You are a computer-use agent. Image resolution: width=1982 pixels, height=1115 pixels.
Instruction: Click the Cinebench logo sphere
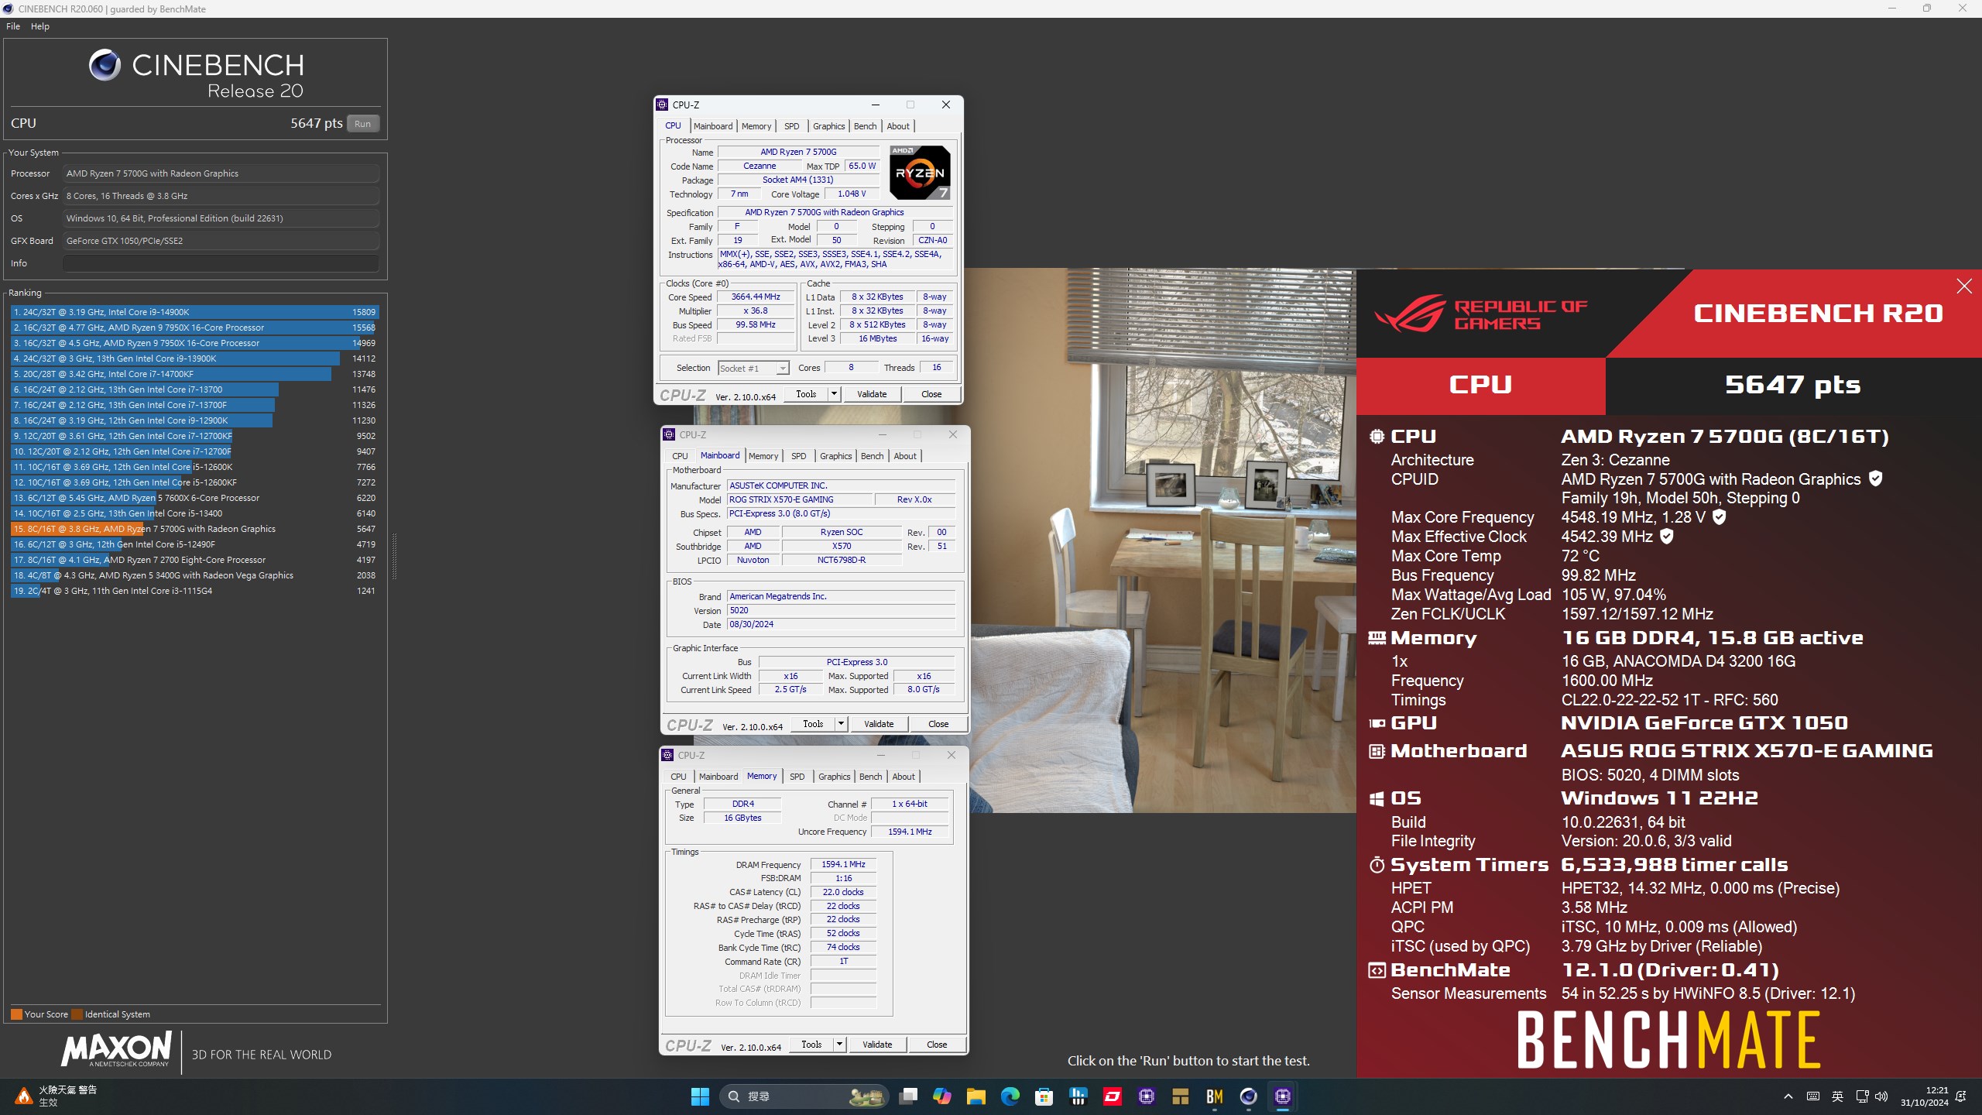click(105, 65)
